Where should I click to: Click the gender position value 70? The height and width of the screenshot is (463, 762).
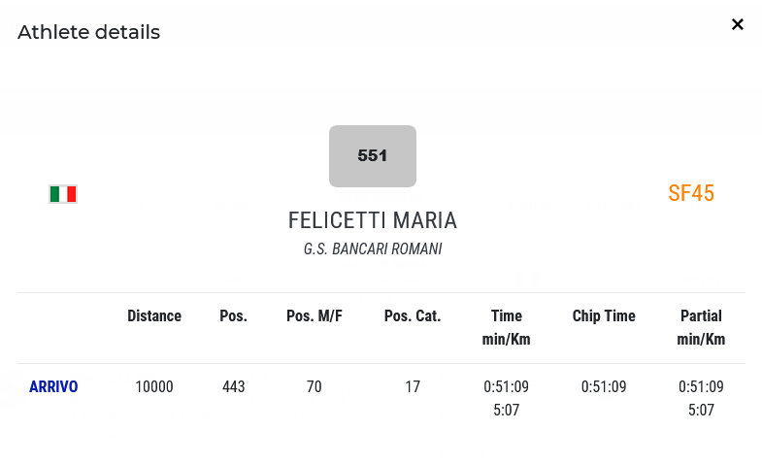(x=315, y=387)
